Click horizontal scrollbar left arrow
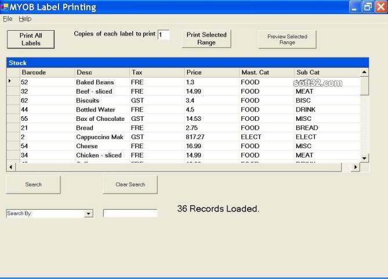388x279 pixels. (11, 167)
